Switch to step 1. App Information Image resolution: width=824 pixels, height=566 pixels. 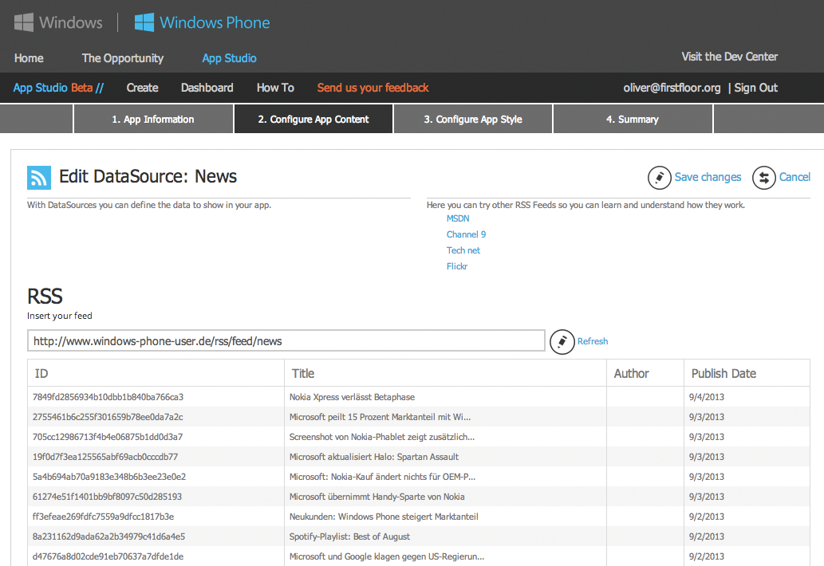(153, 120)
